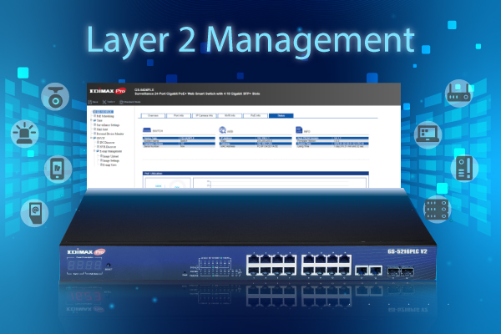The image size is (501, 334).
Task: Open the Tools dropdown menu
Action: coord(109,102)
